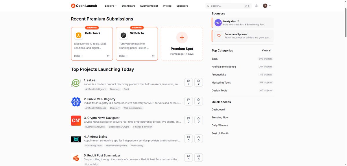Select Web Development tag

coord(133,108)
